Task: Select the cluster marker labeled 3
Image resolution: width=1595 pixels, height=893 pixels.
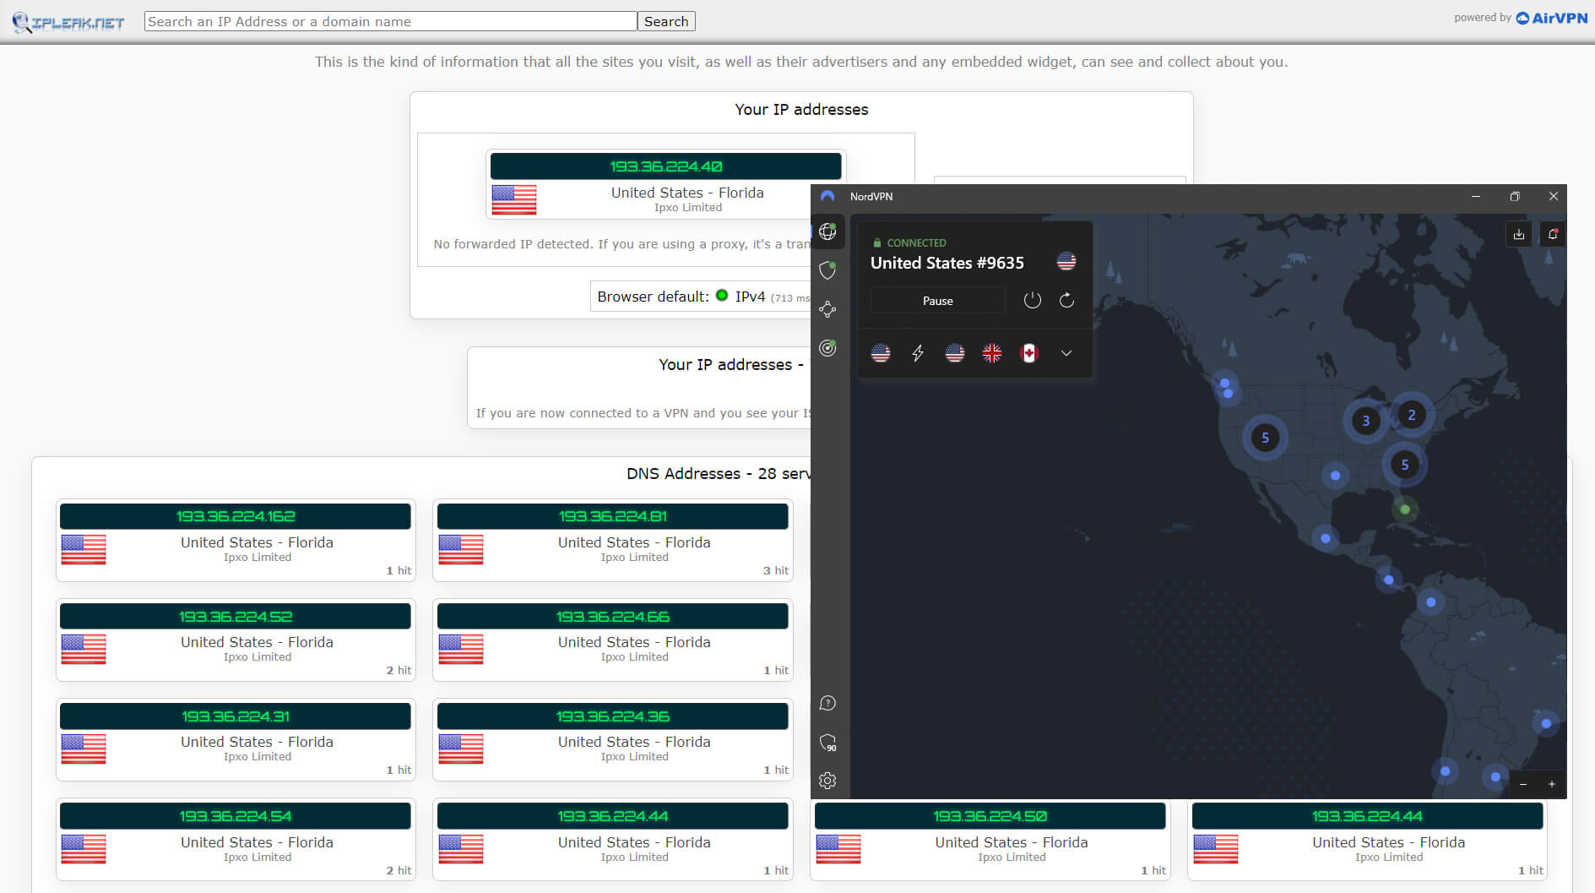Action: (1366, 421)
